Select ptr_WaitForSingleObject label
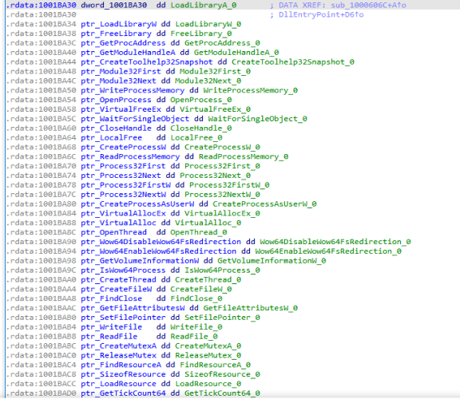The width and height of the screenshot is (460, 403). [135, 119]
